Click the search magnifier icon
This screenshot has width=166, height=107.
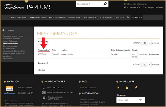105,4
